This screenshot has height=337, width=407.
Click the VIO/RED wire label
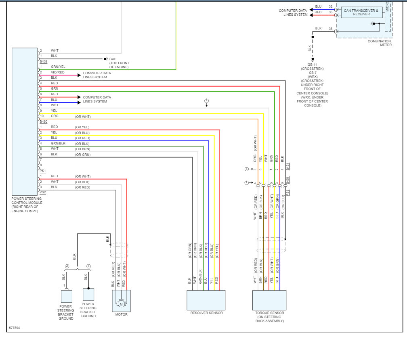click(x=58, y=72)
